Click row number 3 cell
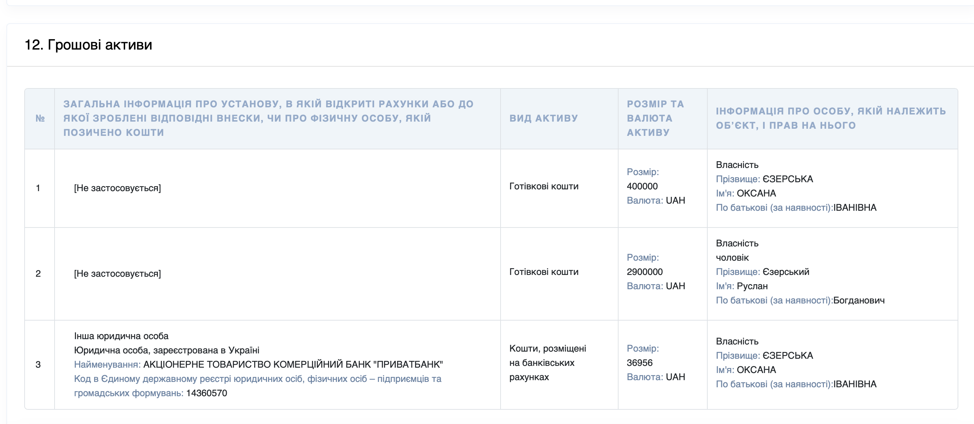Image resolution: width=974 pixels, height=424 pixels. (38, 364)
